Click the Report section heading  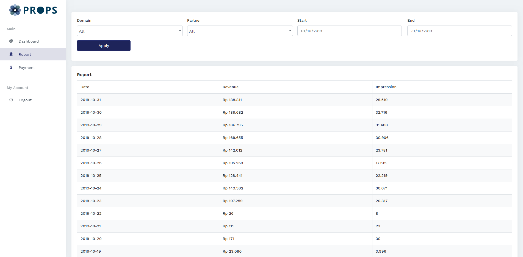(84, 74)
